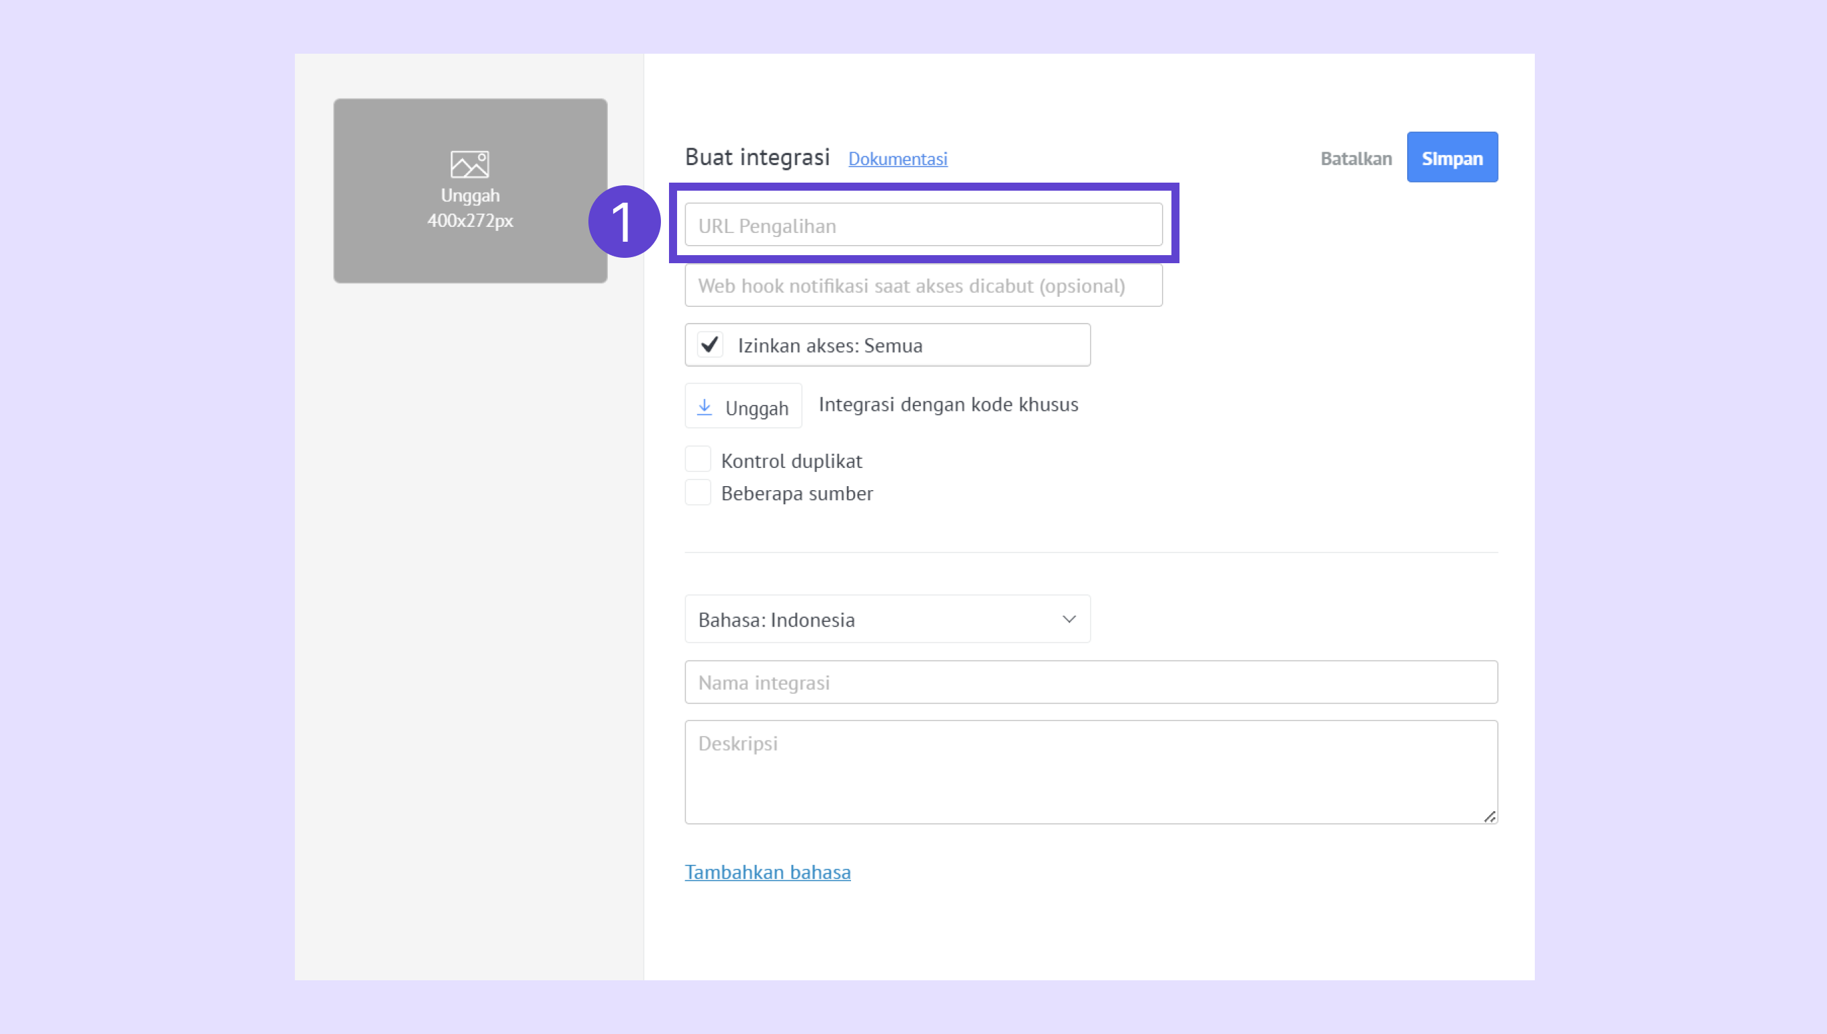Focus the URL Pengalihan input field
Image resolution: width=1827 pixels, height=1034 pixels.
tap(923, 226)
